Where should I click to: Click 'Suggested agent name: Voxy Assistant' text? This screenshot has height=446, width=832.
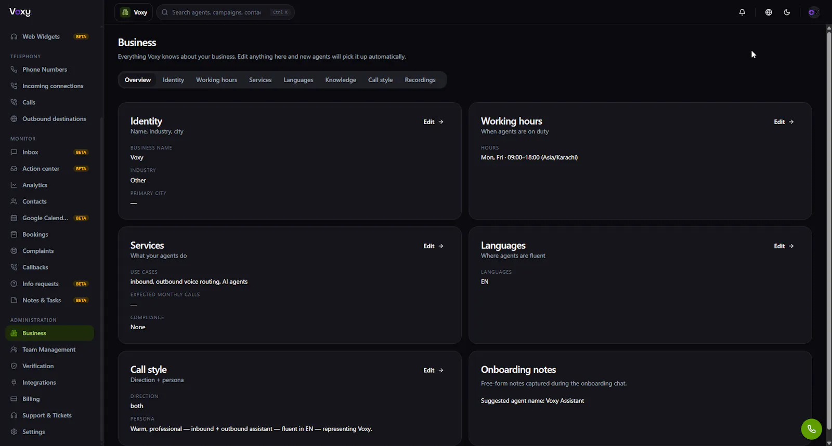pyautogui.click(x=532, y=401)
